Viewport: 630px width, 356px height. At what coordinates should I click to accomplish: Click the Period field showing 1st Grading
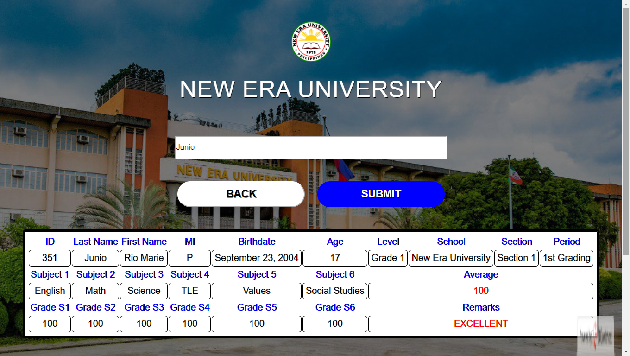pos(566,258)
